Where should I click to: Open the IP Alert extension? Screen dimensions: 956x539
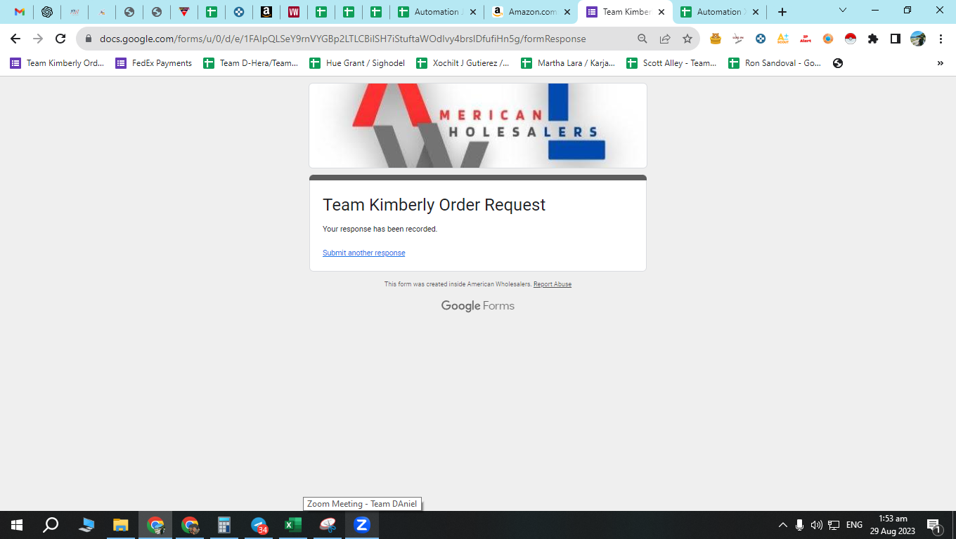pyautogui.click(x=806, y=39)
